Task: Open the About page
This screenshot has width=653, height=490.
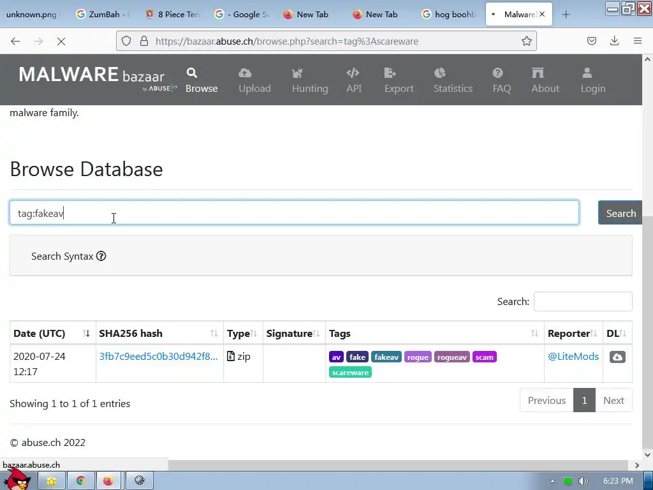Action: [x=545, y=80]
